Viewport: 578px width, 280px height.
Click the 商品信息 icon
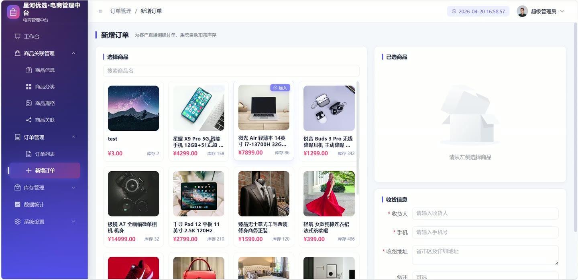point(28,70)
